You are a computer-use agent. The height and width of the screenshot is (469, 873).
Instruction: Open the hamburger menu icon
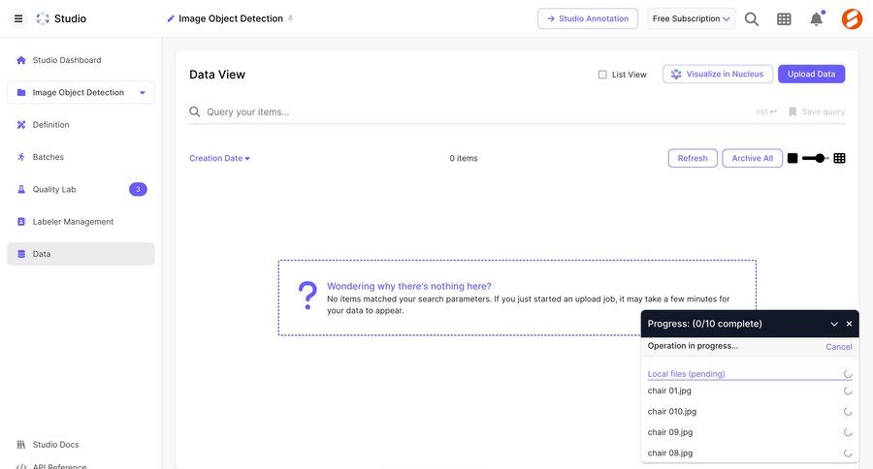pyautogui.click(x=18, y=18)
